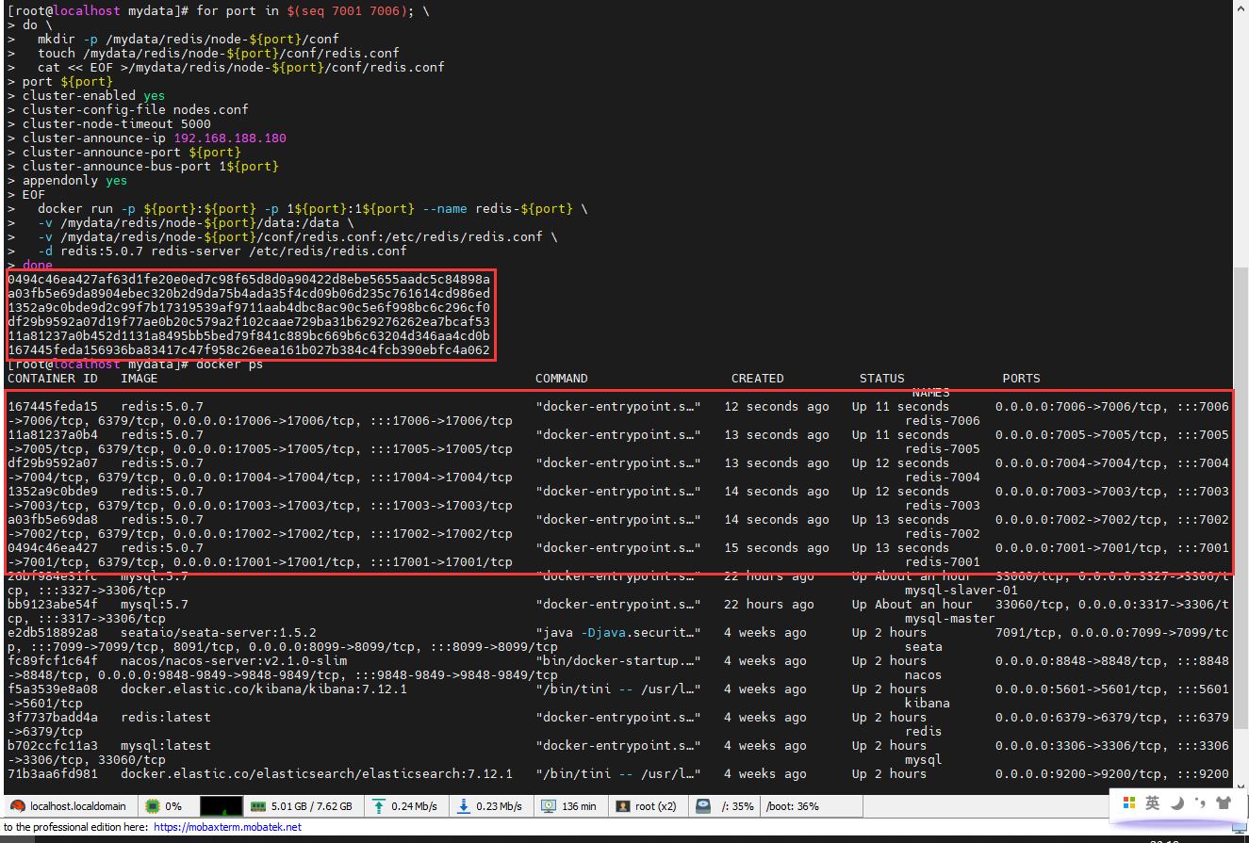This screenshot has width=1249, height=843.
Task: Click the elasticsearch:7.12.1 image name
Action: pyautogui.click(x=317, y=774)
